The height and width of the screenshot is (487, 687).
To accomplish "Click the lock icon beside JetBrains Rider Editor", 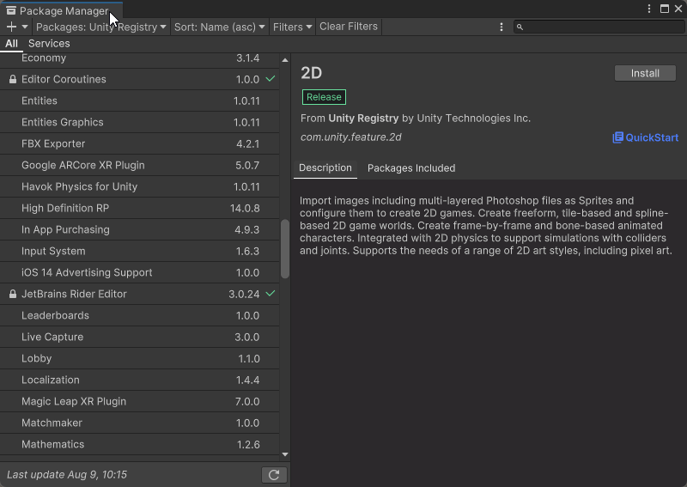I will tap(13, 294).
